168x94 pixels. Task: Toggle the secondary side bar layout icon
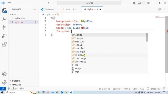pos(144,3)
